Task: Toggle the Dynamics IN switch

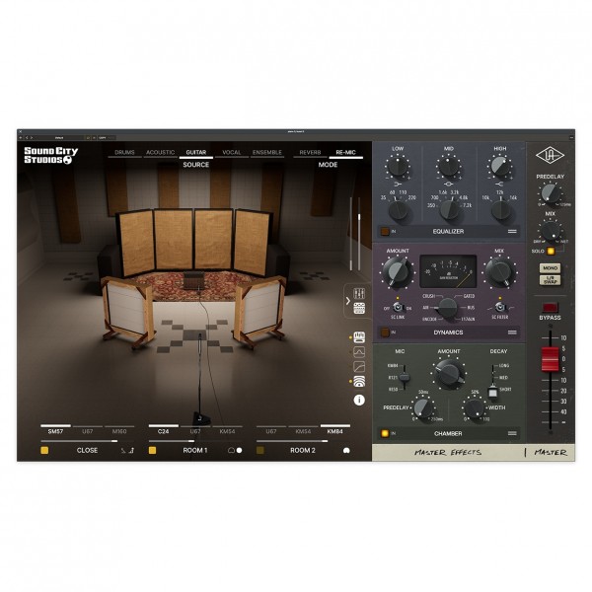Action: coord(385,333)
